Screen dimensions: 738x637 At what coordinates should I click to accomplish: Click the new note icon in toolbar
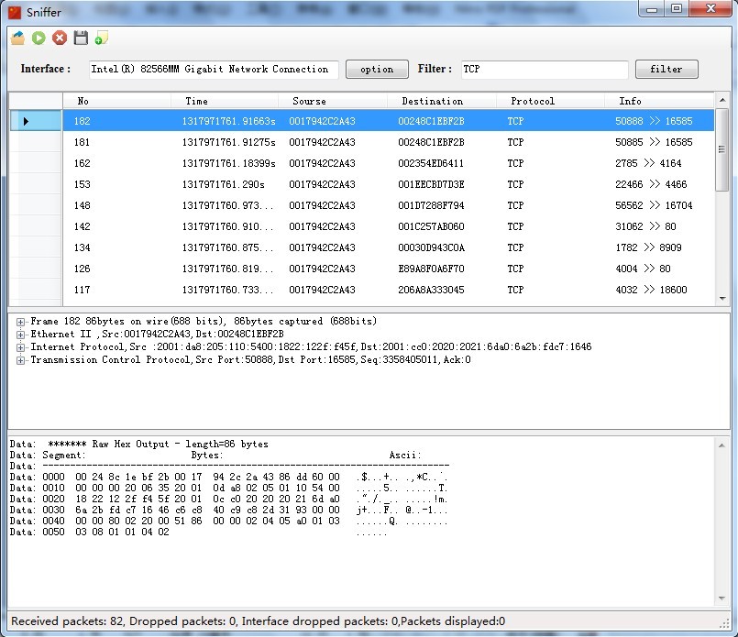click(101, 38)
